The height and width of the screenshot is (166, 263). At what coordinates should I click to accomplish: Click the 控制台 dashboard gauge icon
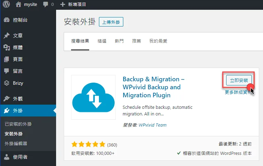coord(7,20)
